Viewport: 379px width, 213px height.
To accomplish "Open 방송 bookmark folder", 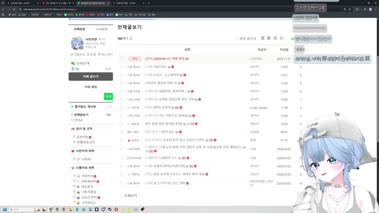I will click(x=22, y=14).
